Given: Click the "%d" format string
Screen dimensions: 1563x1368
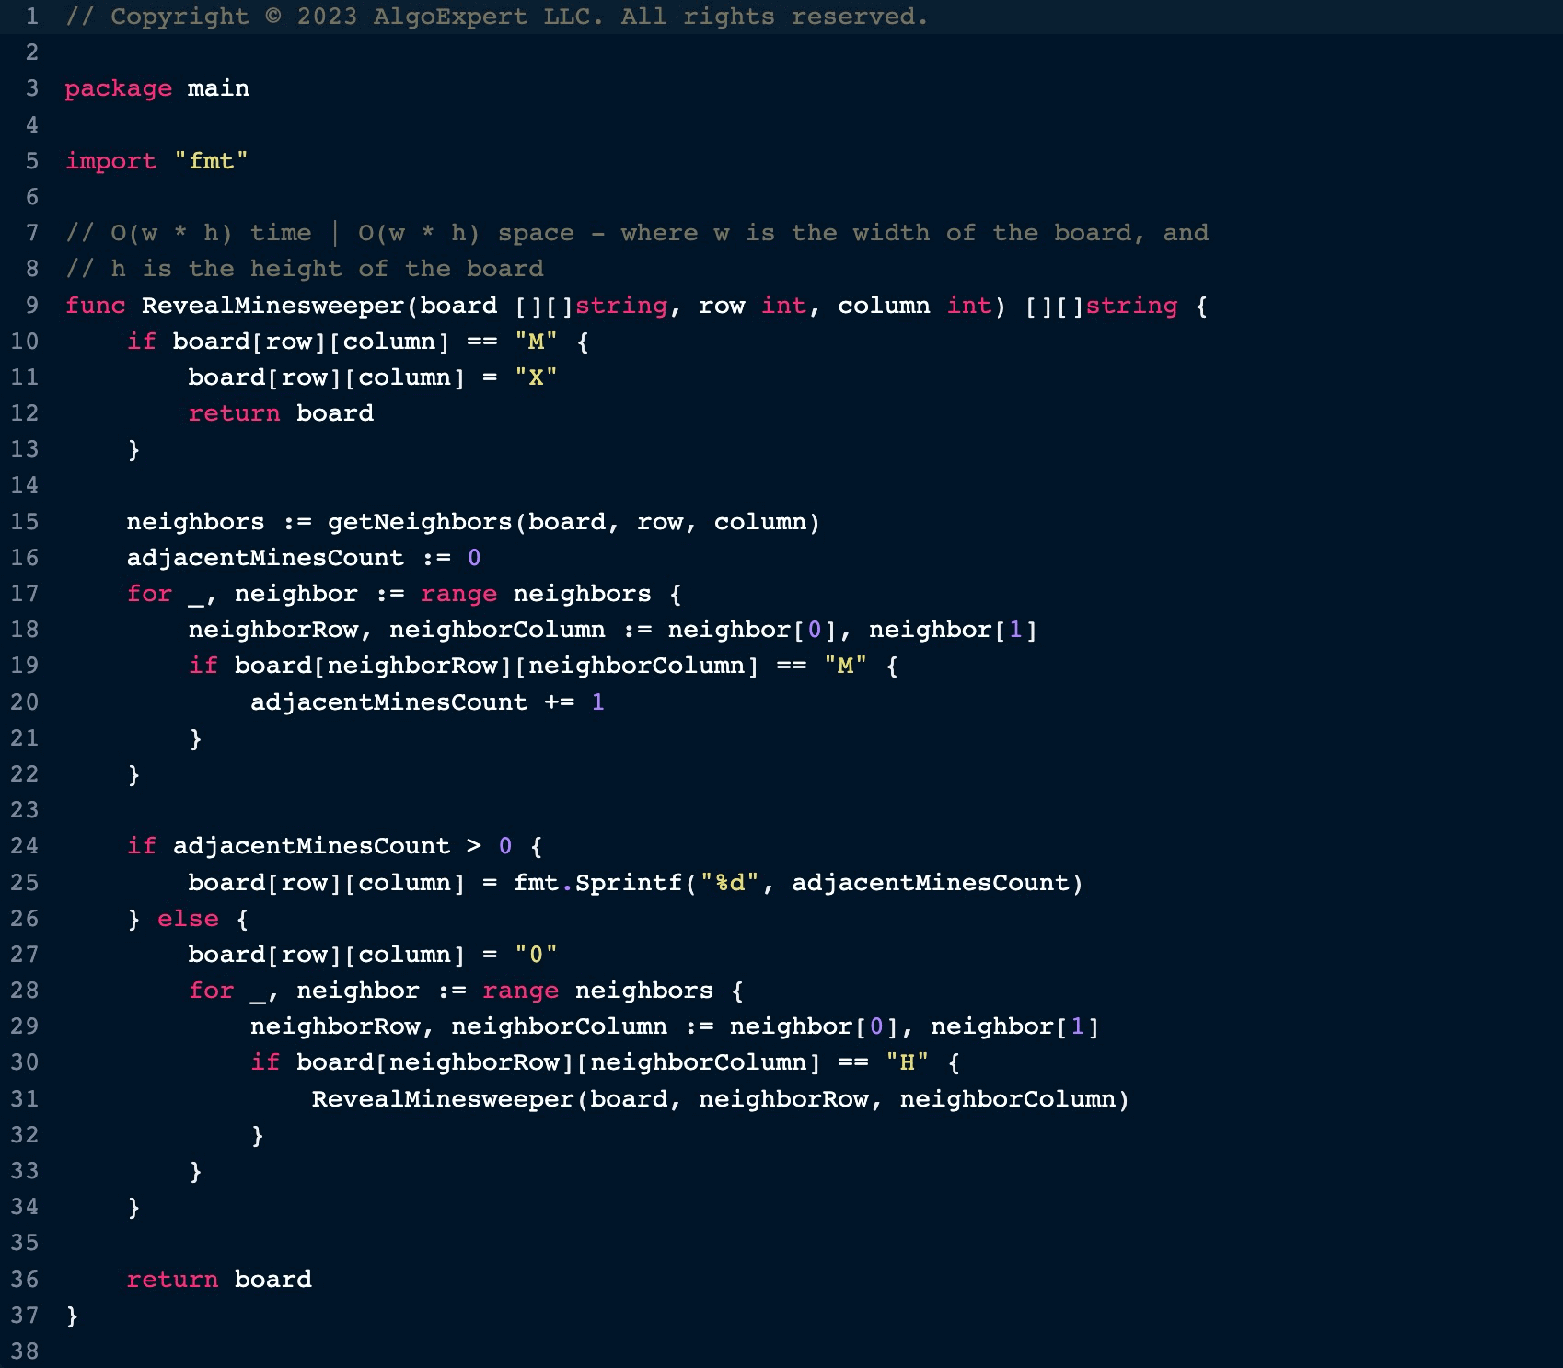Looking at the screenshot, I should pos(730,883).
